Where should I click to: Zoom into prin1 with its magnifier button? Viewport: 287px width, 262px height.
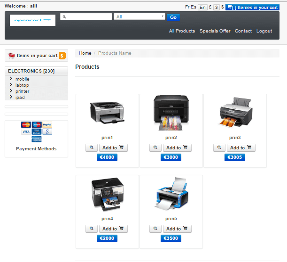[x=92, y=147]
